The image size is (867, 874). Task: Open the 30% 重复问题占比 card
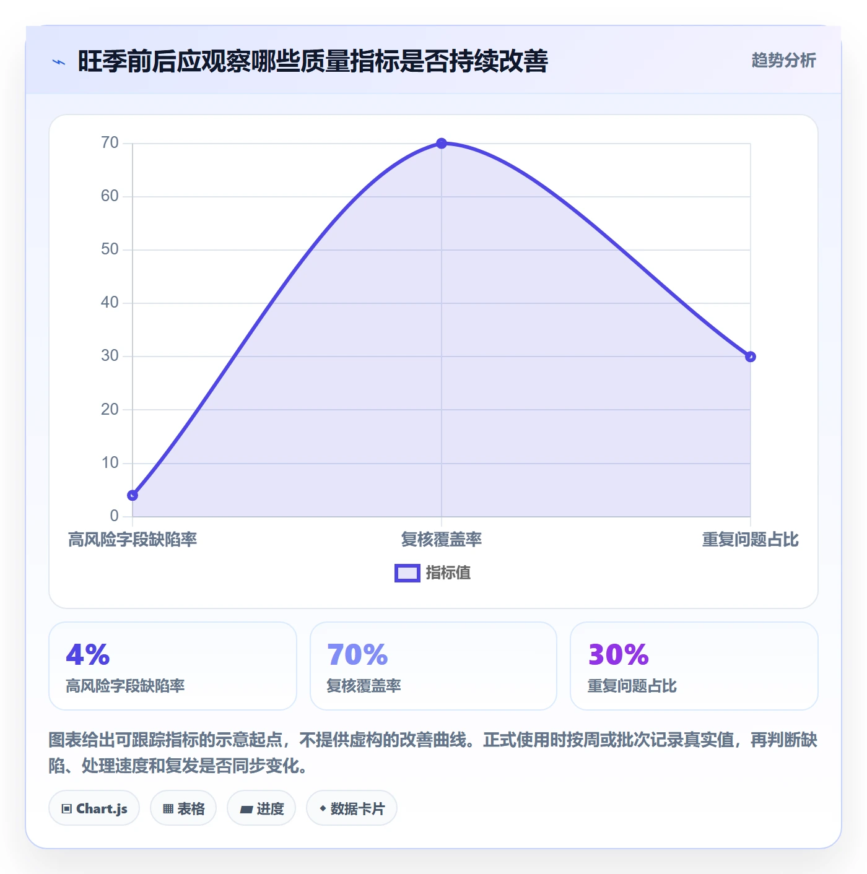coord(694,666)
